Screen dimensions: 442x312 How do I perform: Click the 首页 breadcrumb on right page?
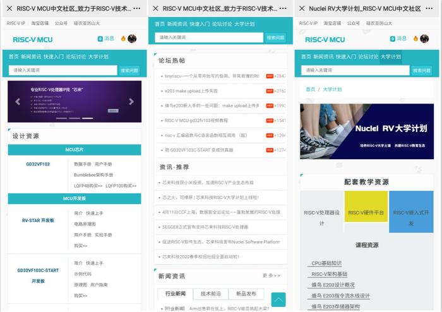point(311,89)
